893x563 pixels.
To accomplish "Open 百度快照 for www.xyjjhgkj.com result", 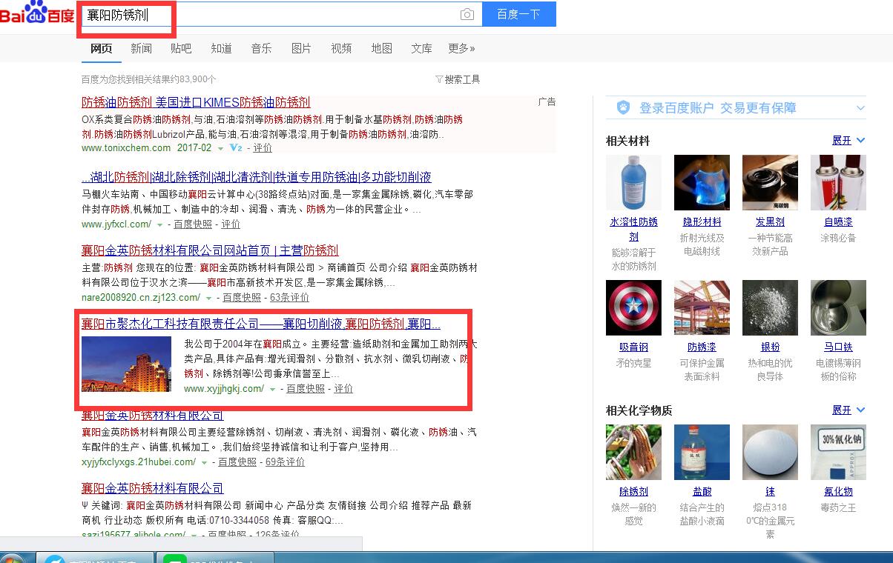I will [306, 389].
